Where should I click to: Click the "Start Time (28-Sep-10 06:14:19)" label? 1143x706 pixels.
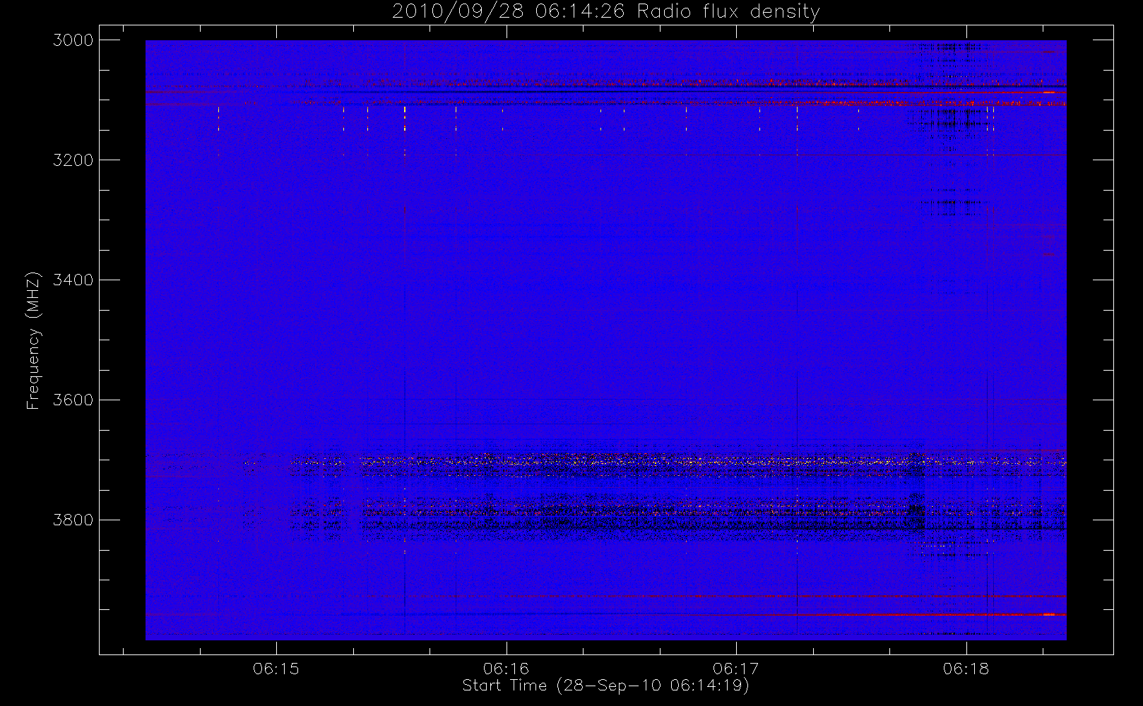[605, 686]
